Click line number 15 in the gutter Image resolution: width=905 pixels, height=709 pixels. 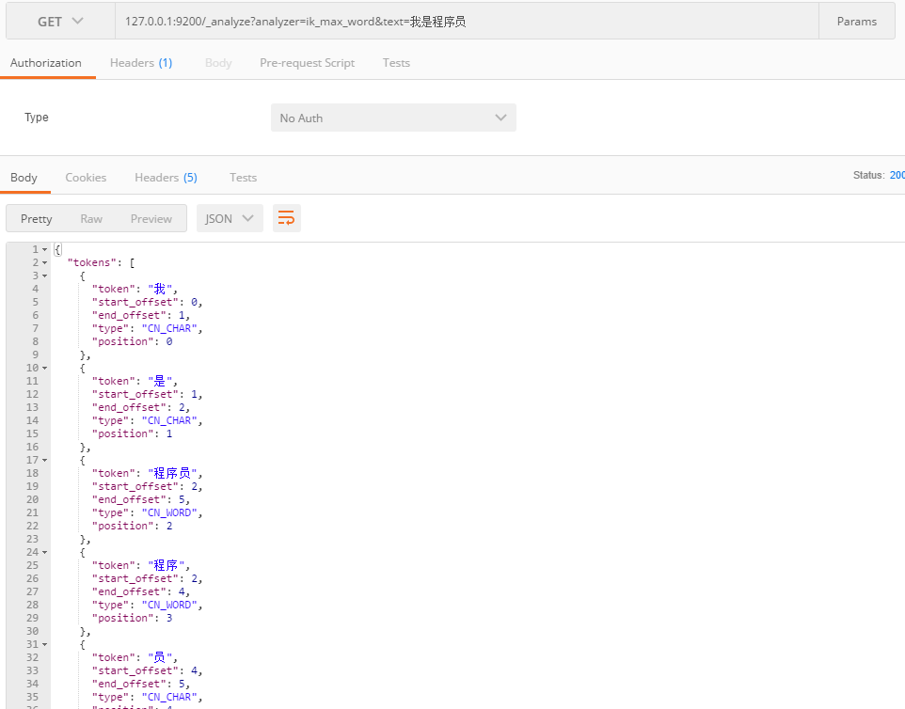[32, 433]
